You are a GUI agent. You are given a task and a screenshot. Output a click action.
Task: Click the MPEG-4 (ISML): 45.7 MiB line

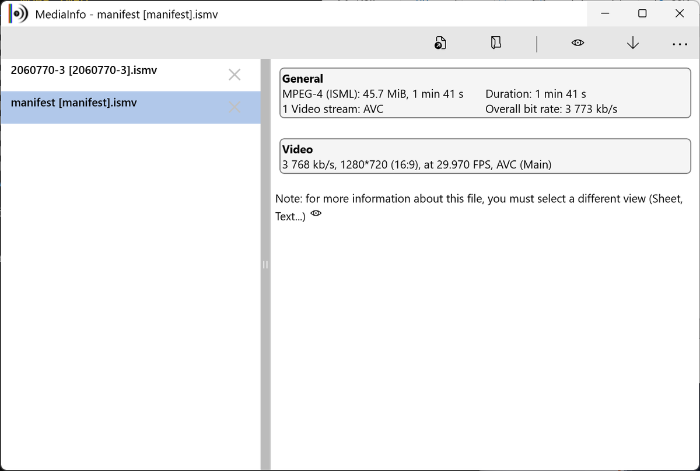[373, 94]
